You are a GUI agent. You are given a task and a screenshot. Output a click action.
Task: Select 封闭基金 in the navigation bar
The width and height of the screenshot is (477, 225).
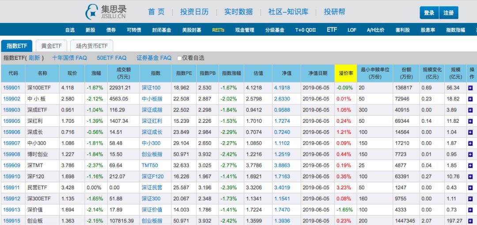[x=162, y=30]
